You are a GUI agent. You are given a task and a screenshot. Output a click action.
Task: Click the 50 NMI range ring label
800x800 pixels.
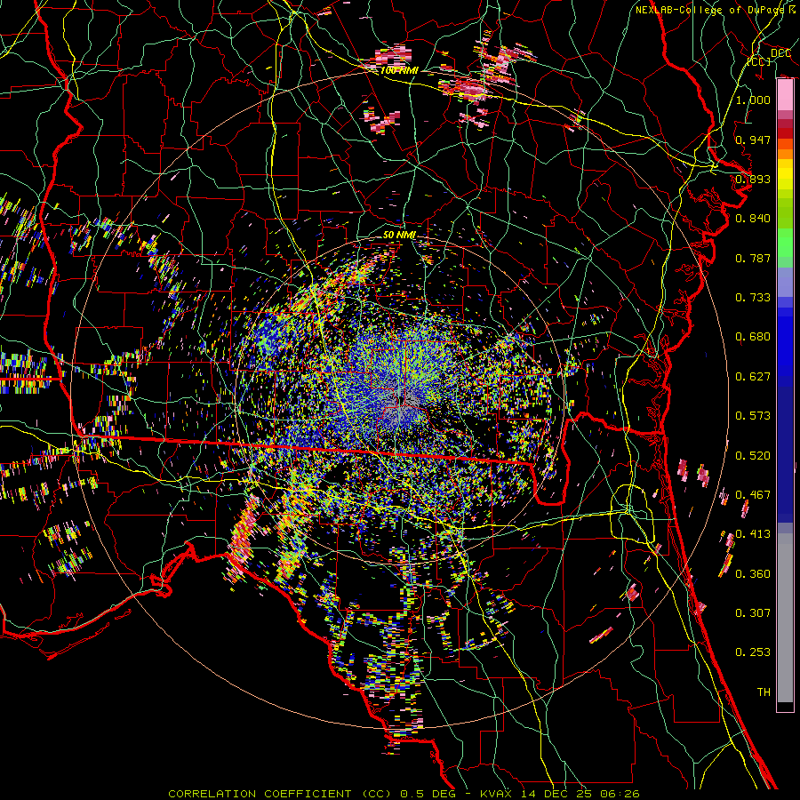point(399,236)
